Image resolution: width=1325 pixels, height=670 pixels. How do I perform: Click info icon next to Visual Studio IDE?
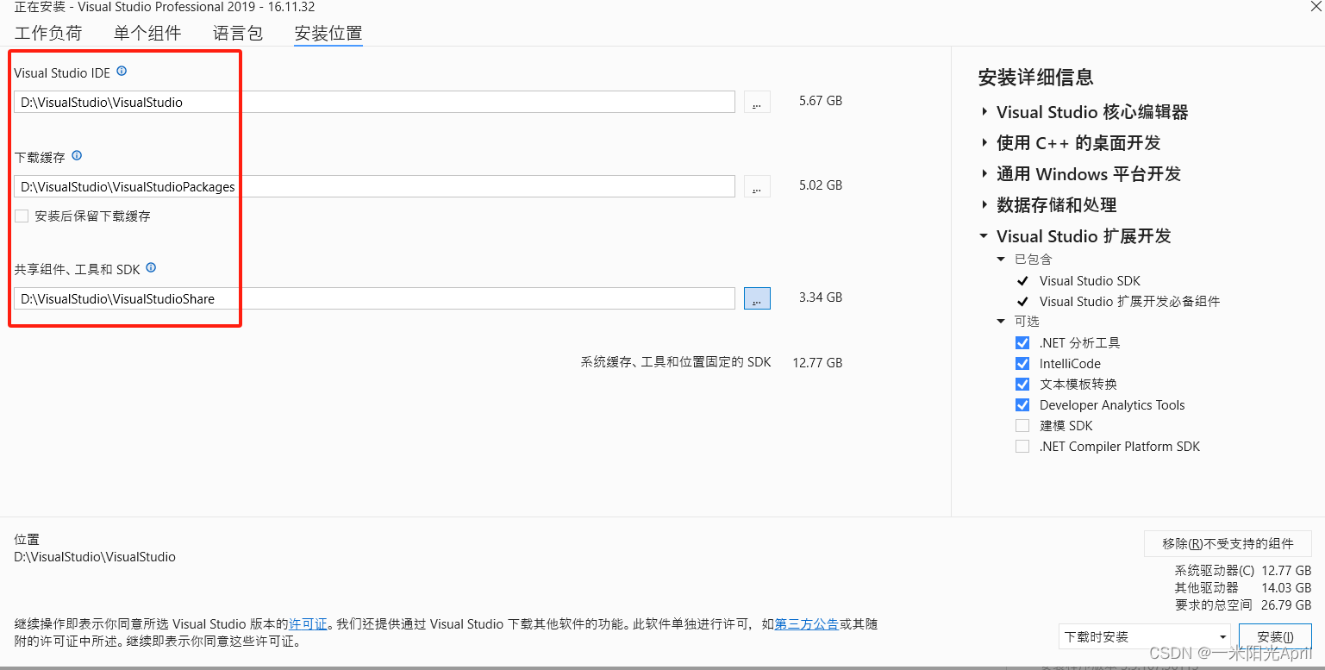coord(122,72)
